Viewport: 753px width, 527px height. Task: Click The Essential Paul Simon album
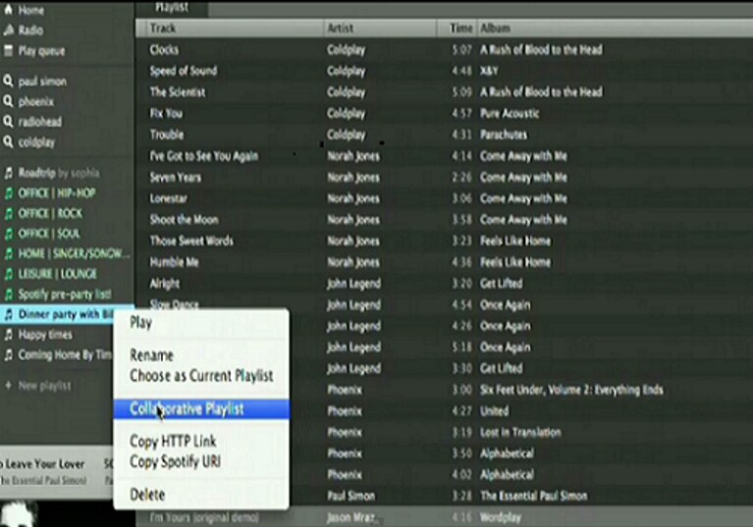pyautogui.click(x=533, y=497)
